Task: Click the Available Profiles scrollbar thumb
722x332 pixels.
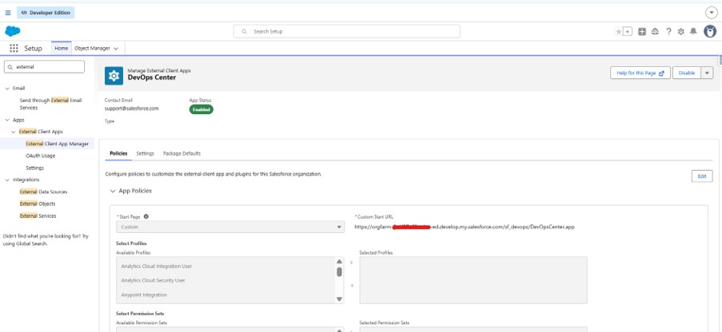Action: 339,272
